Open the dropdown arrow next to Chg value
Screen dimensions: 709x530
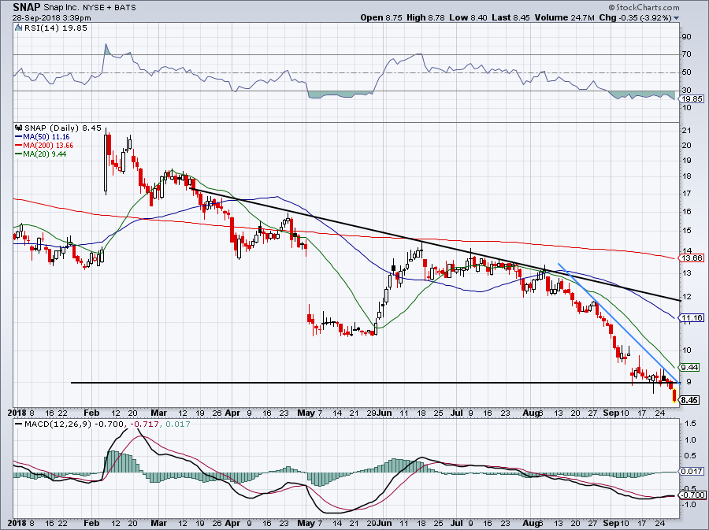(676, 18)
